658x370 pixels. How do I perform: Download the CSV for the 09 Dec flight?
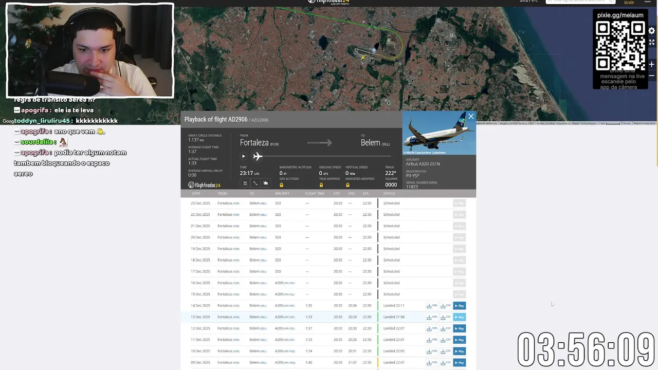pos(446,362)
